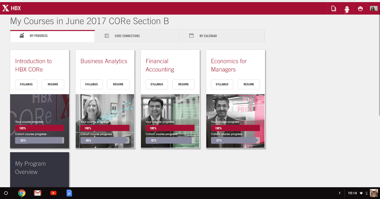The width and height of the screenshot is (380, 199).
Task: Open Syllabus for Financial Accounting
Action: pos(157,84)
